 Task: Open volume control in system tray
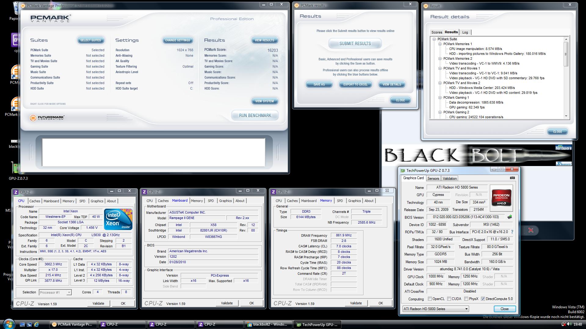pyautogui.click(x=570, y=324)
